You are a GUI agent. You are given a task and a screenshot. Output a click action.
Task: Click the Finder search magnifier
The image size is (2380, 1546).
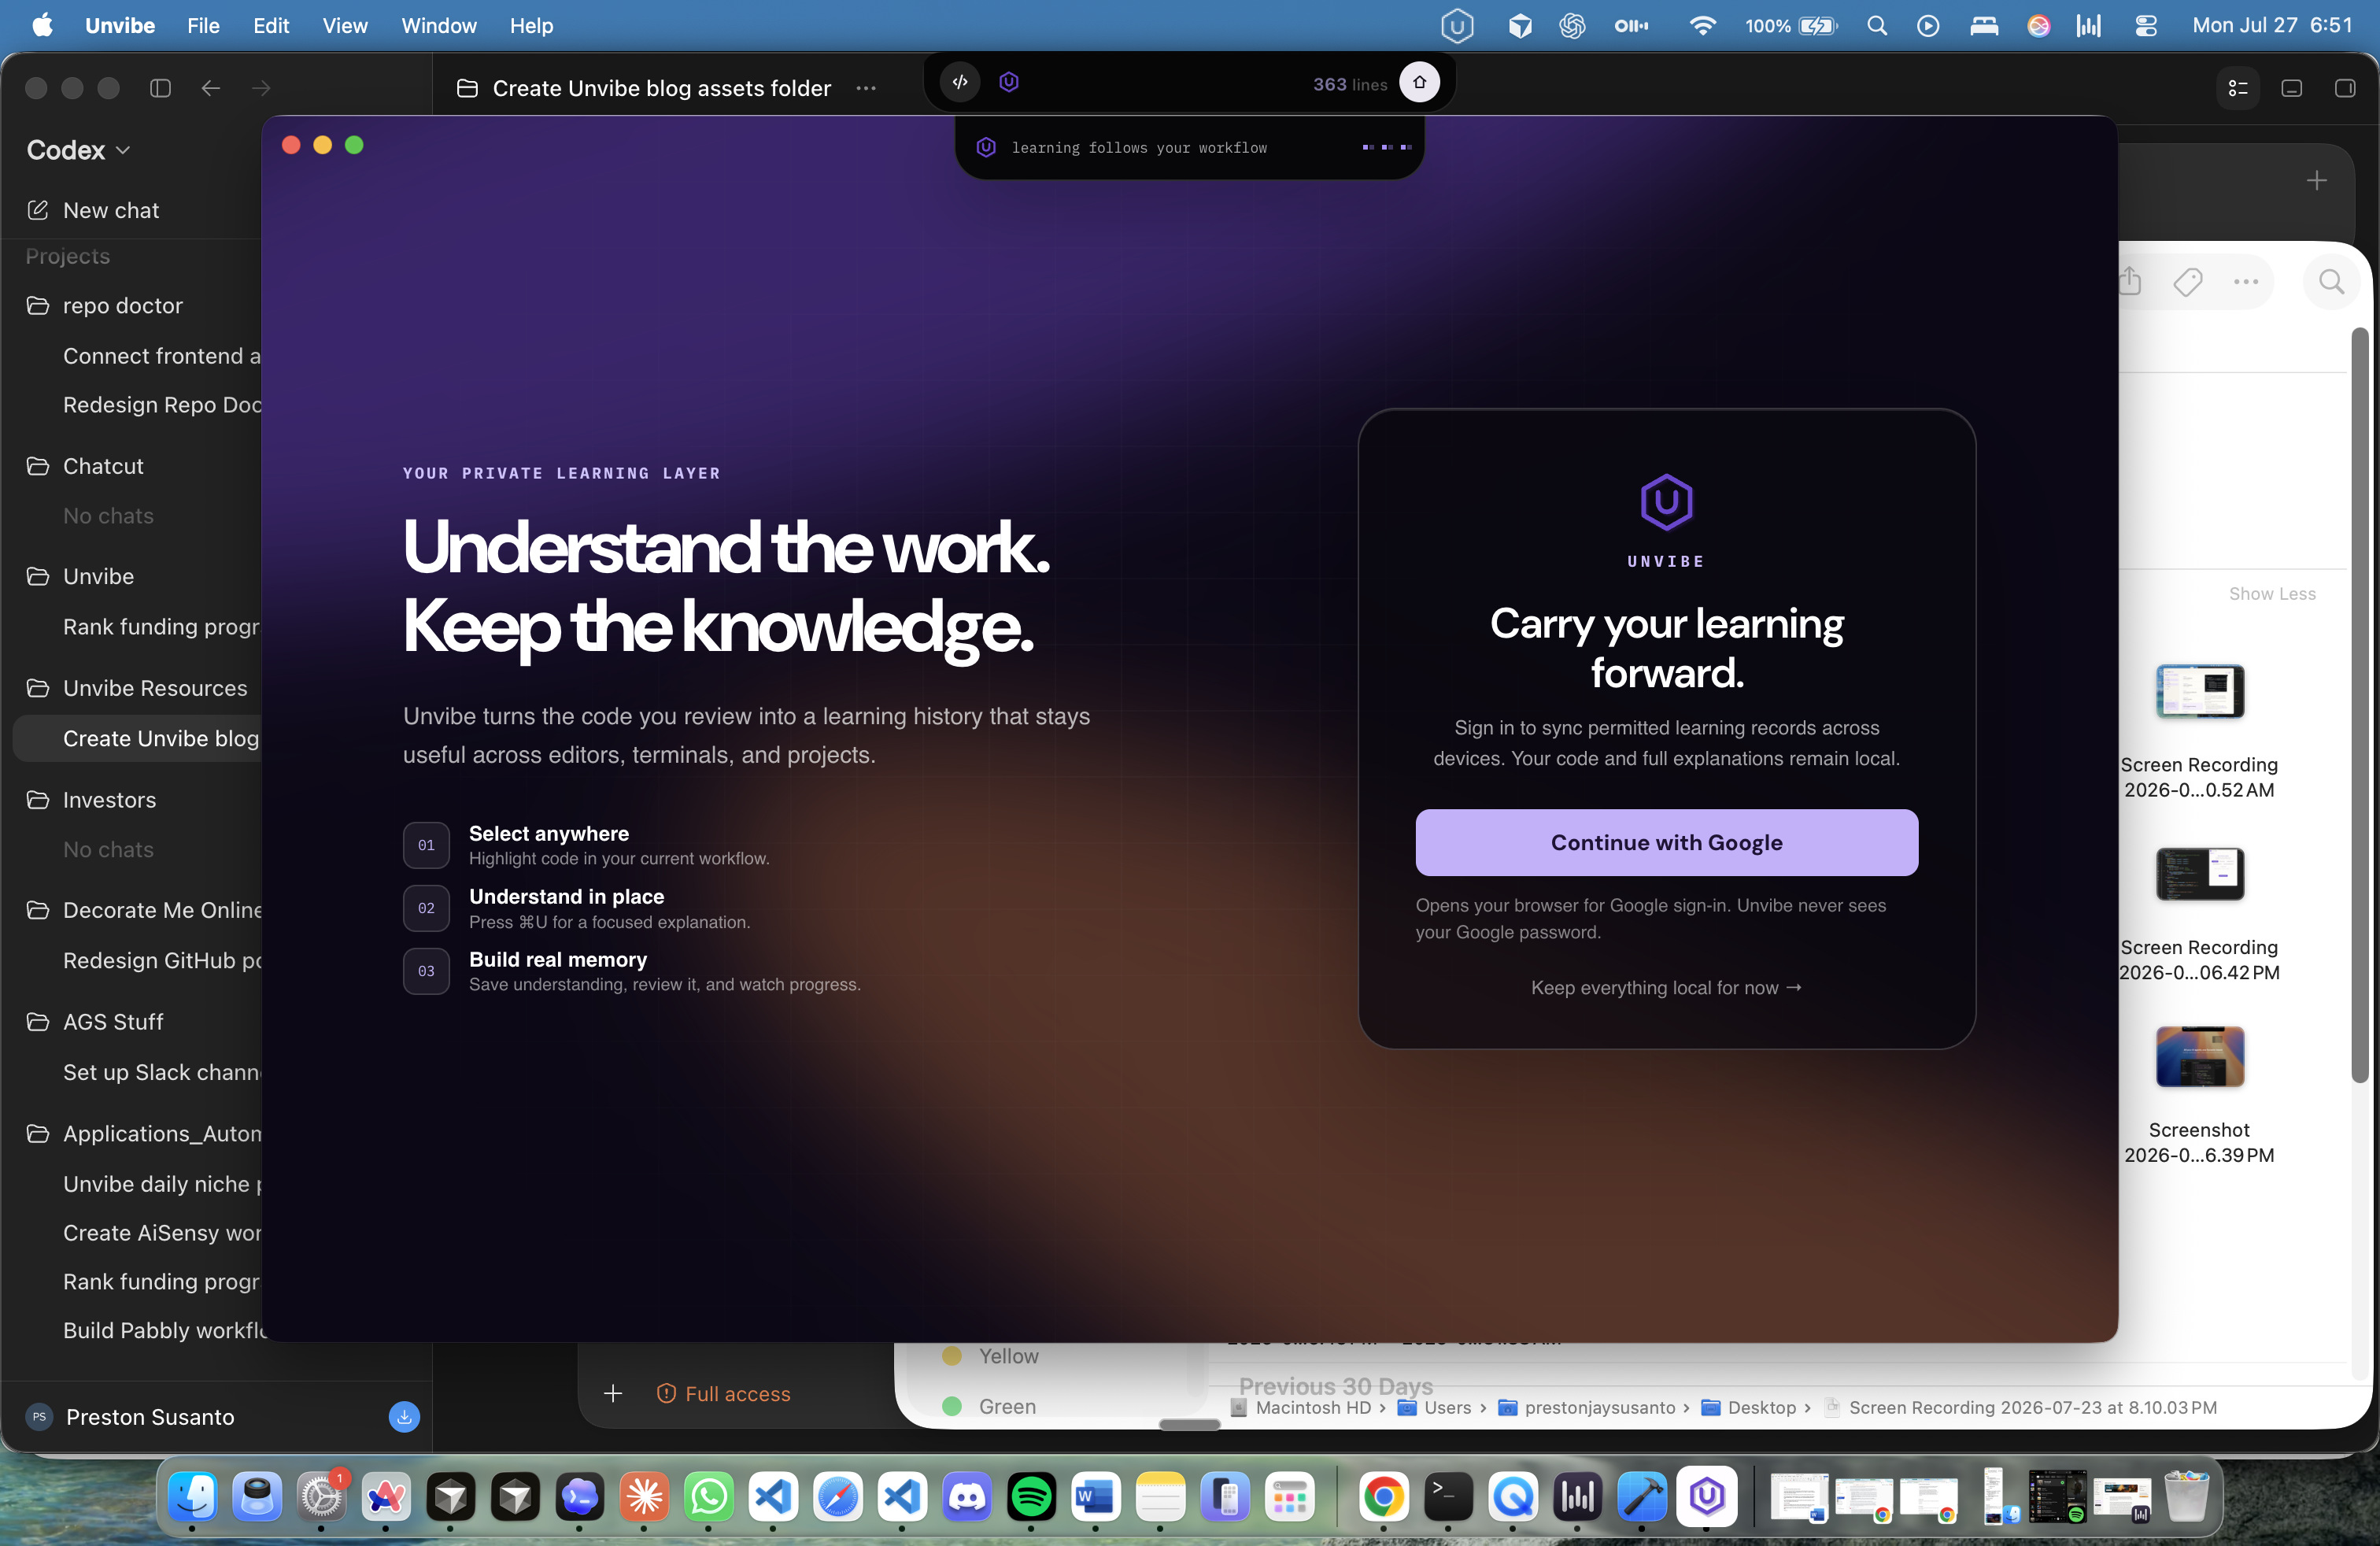coord(2331,282)
